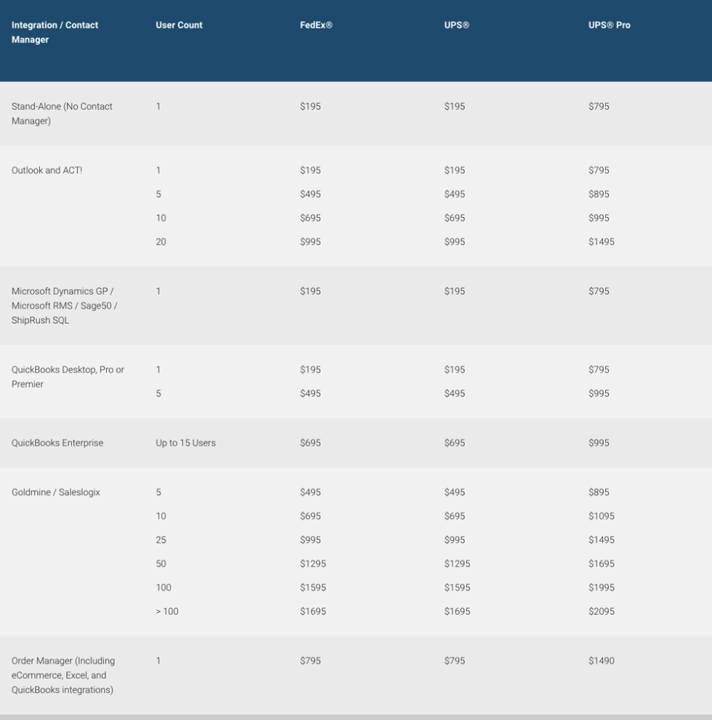Click the User Count '1' for Stand-Alone
712x720 pixels.
tap(158, 107)
